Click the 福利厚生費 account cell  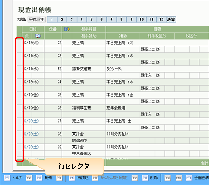pyautogui.click(x=89, y=108)
